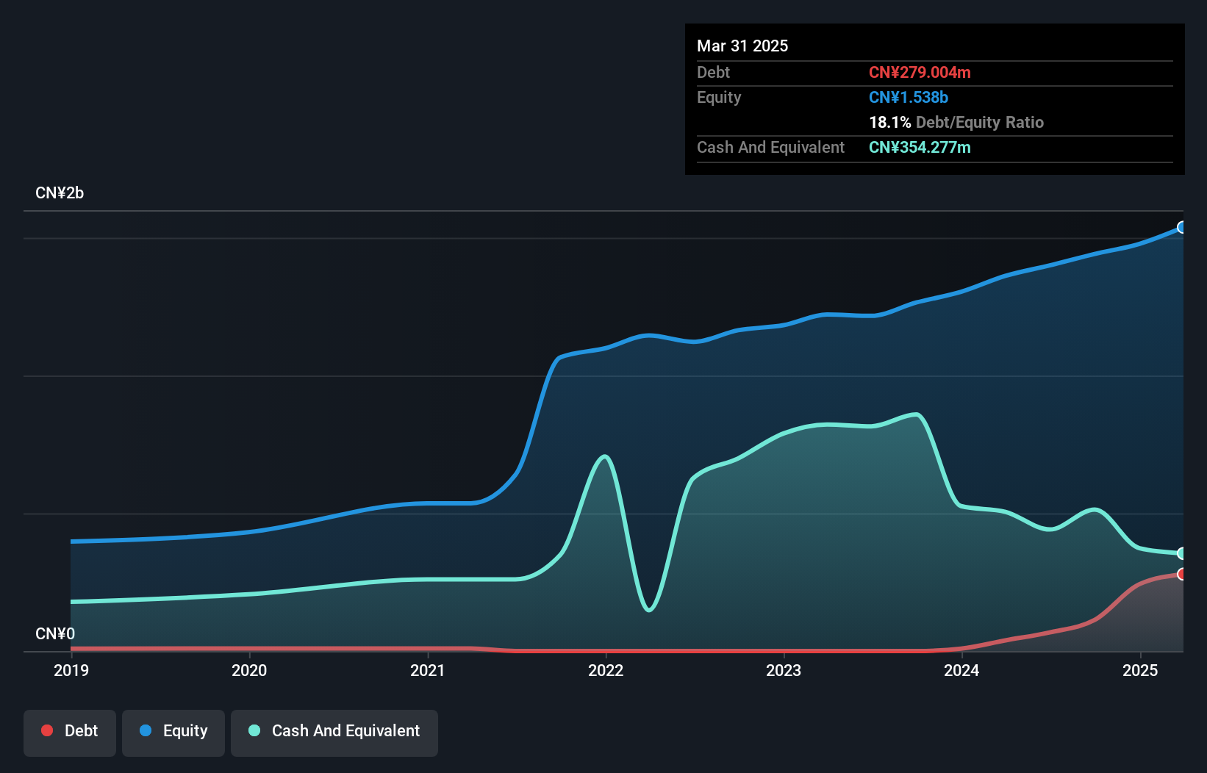
Task: Click the 2021 x-axis label
Action: 428,670
